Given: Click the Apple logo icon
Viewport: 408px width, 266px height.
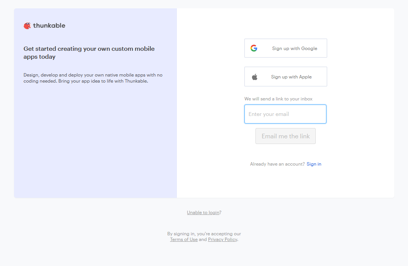Looking at the screenshot, I should tap(255, 77).
